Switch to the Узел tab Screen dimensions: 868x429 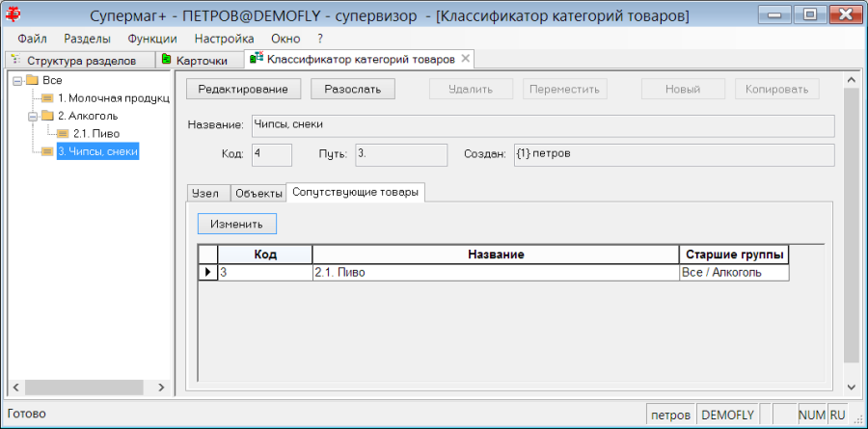tap(204, 193)
